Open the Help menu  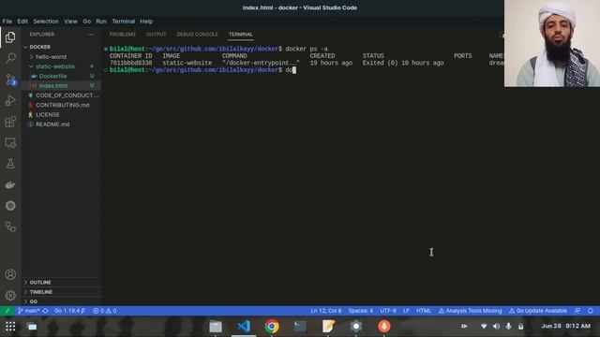146,22
